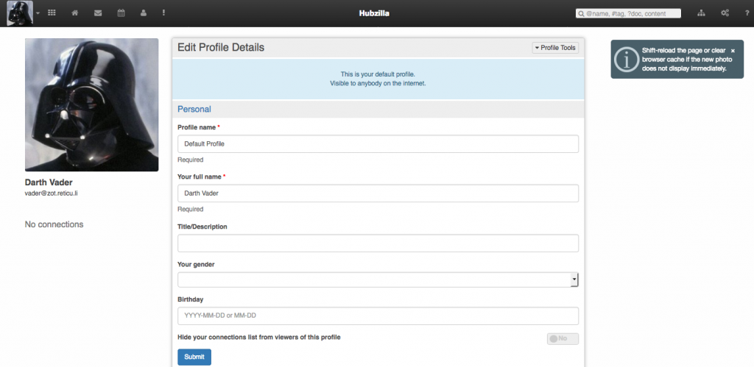Click the Submit button
The image size is (754, 367).
pos(194,357)
